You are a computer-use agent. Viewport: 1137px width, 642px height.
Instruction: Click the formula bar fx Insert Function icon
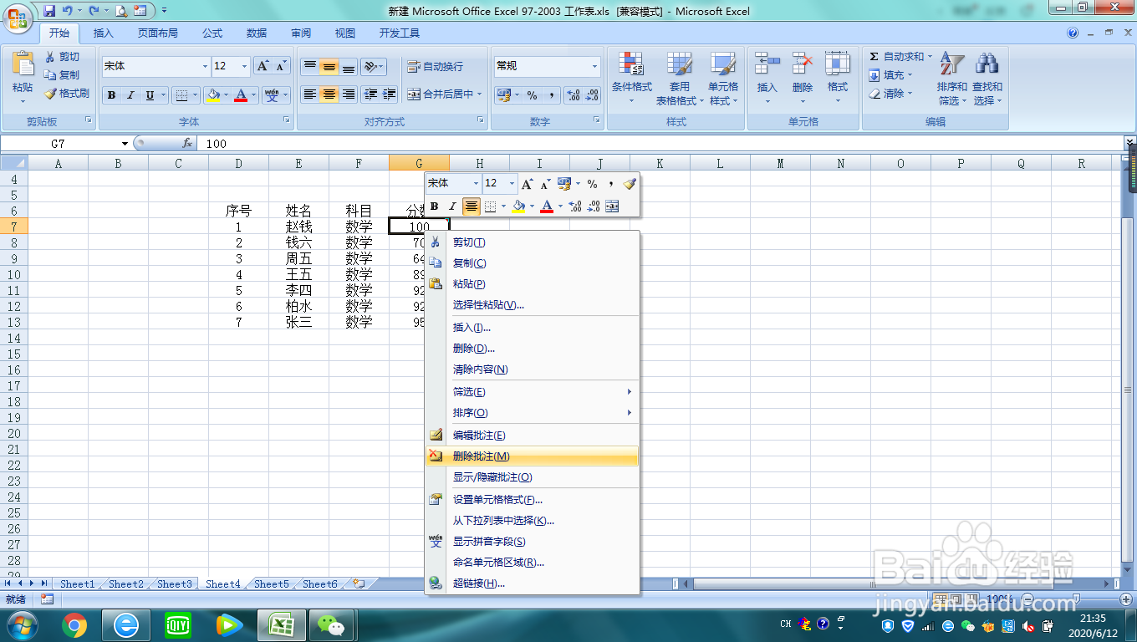pos(187,144)
